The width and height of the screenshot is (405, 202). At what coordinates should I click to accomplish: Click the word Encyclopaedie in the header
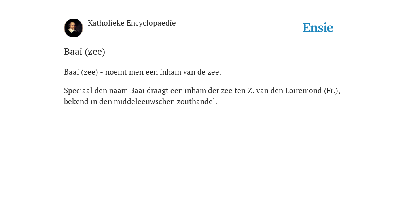tap(151, 23)
